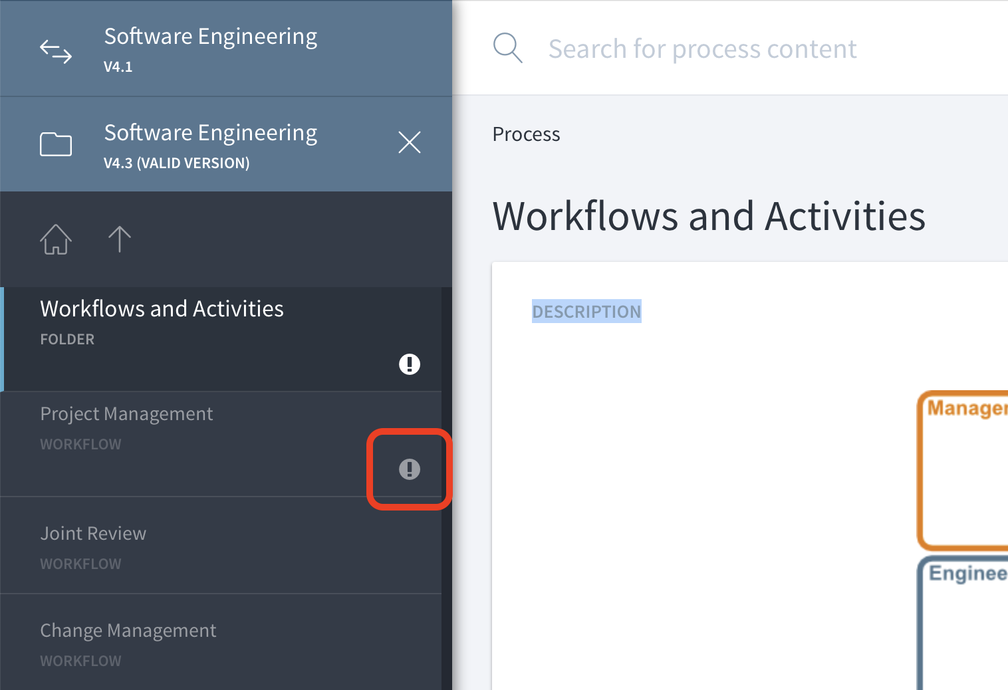Image resolution: width=1008 pixels, height=690 pixels.
Task: Close the Software Engineering V4.3 panel
Action: tap(410, 142)
